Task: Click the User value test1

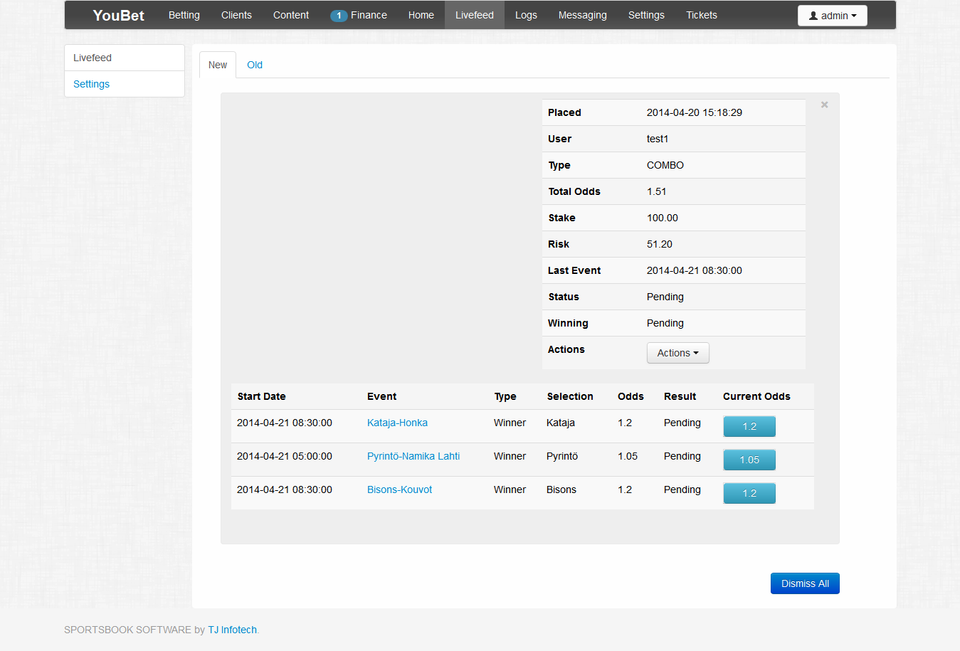Action: click(x=658, y=139)
